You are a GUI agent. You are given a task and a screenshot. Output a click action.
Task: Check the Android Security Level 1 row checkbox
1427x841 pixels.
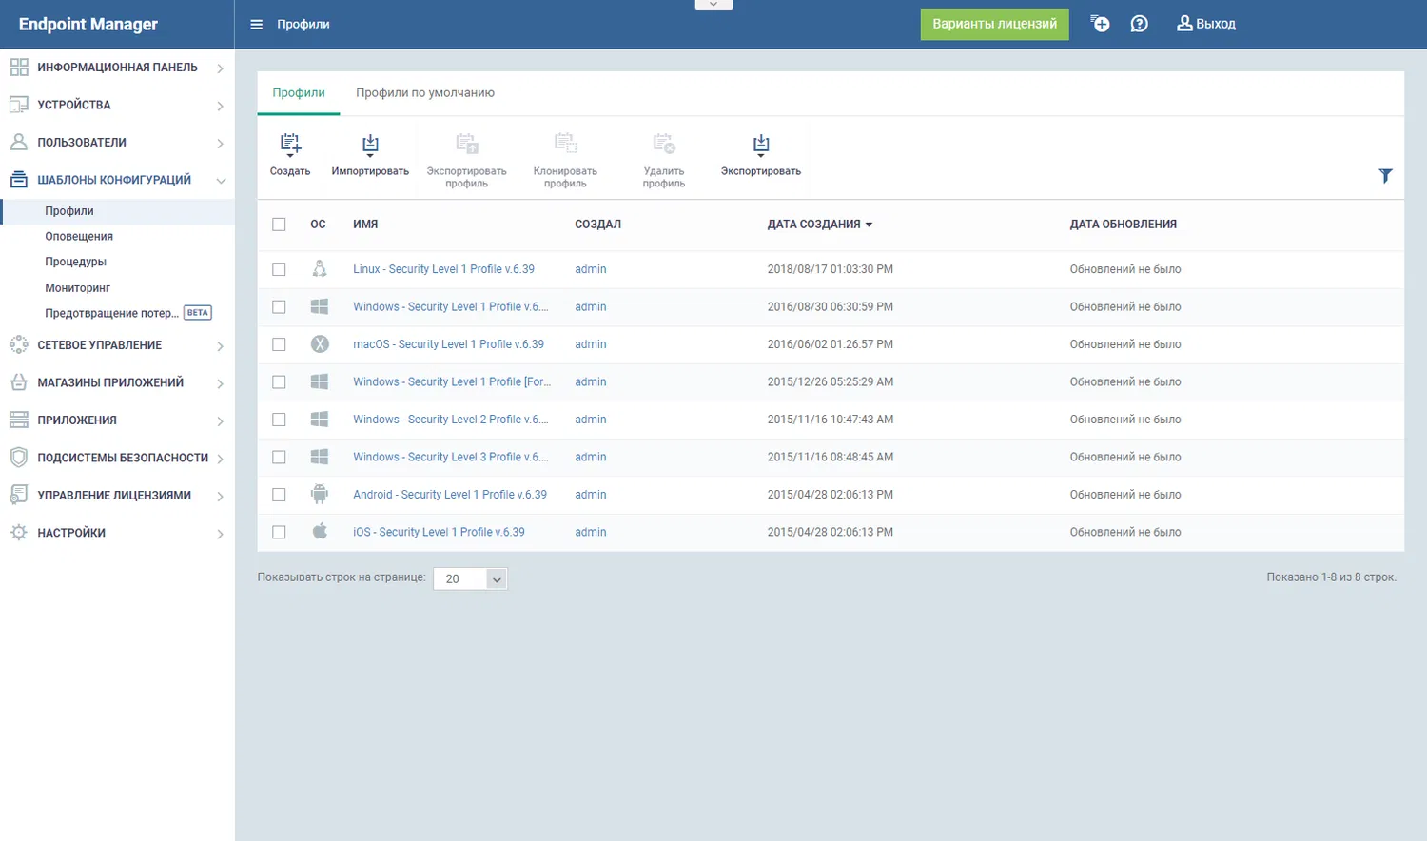coord(279,495)
